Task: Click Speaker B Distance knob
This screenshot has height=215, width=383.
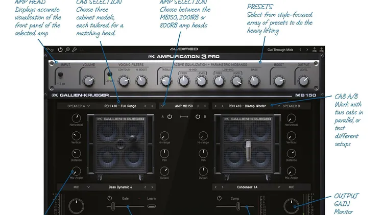Action: tap(291, 153)
